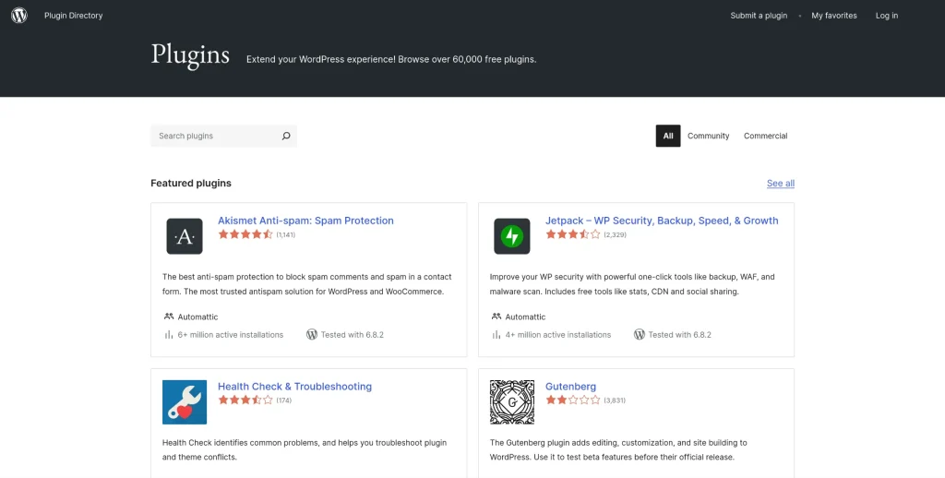Go to My favorites
This screenshot has height=478, width=945.
pyautogui.click(x=834, y=16)
